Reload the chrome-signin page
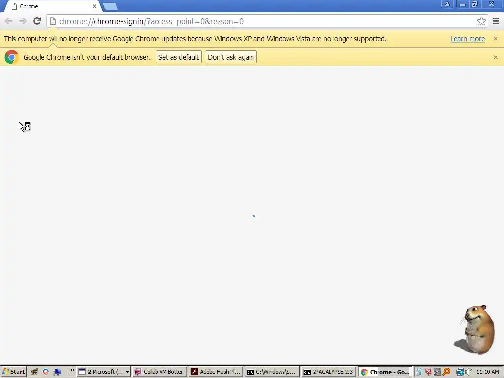Viewport: 504px width, 378px height. click(37, 21)
